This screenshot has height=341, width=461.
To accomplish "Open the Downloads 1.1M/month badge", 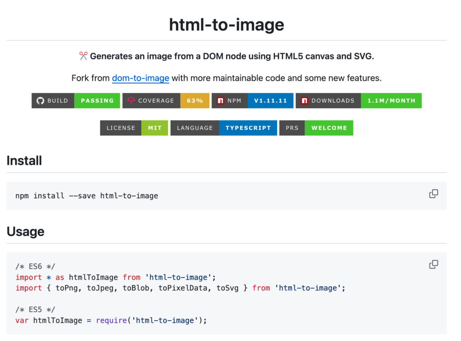I will click(359, 100).
